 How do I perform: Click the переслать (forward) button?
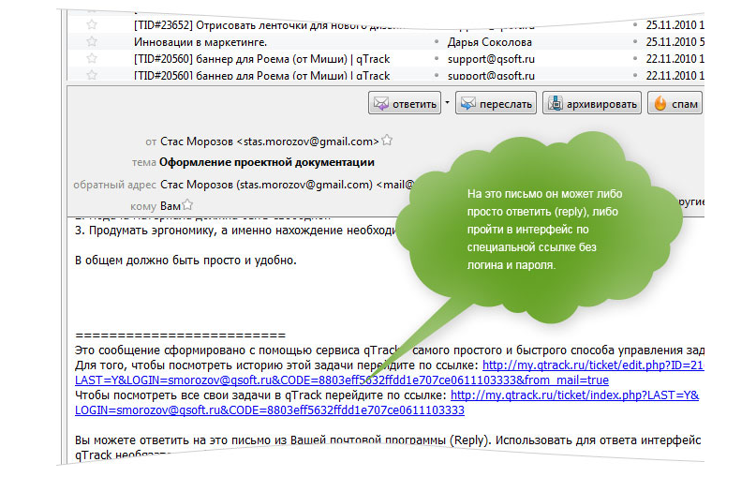[496, 103]
